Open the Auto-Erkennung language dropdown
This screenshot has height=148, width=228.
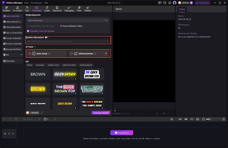[68, 20]
